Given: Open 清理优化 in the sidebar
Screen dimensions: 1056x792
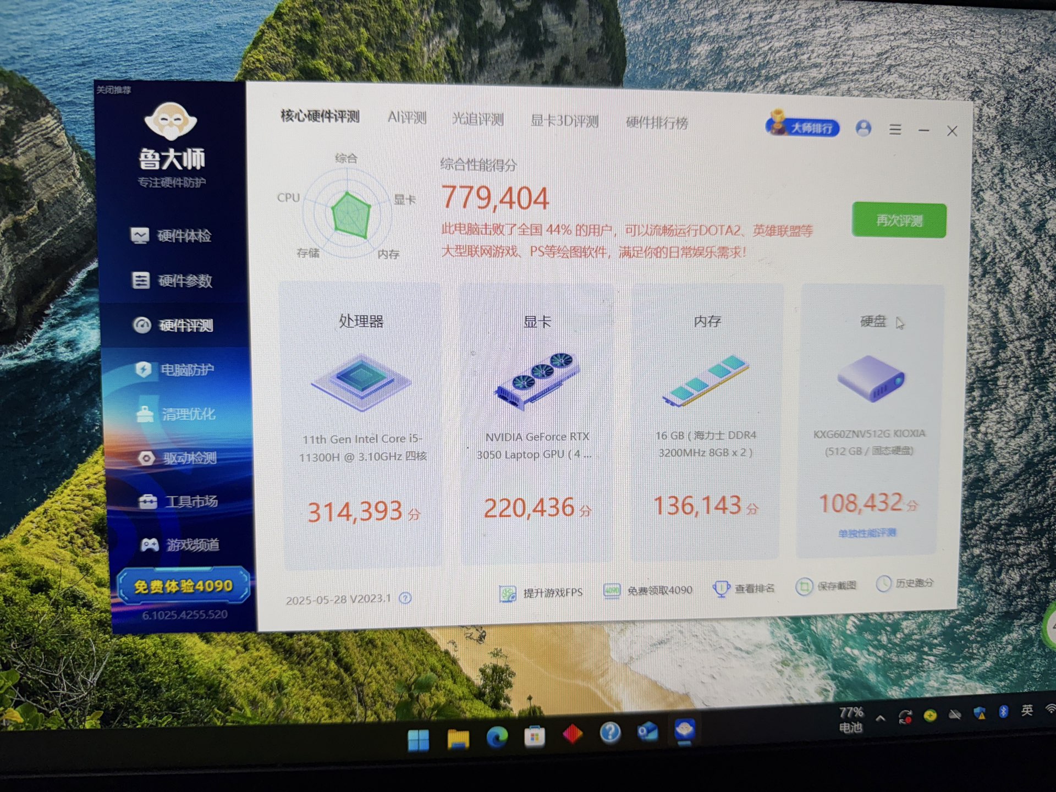Looking at the screenshot, I should tap(175, 414).
